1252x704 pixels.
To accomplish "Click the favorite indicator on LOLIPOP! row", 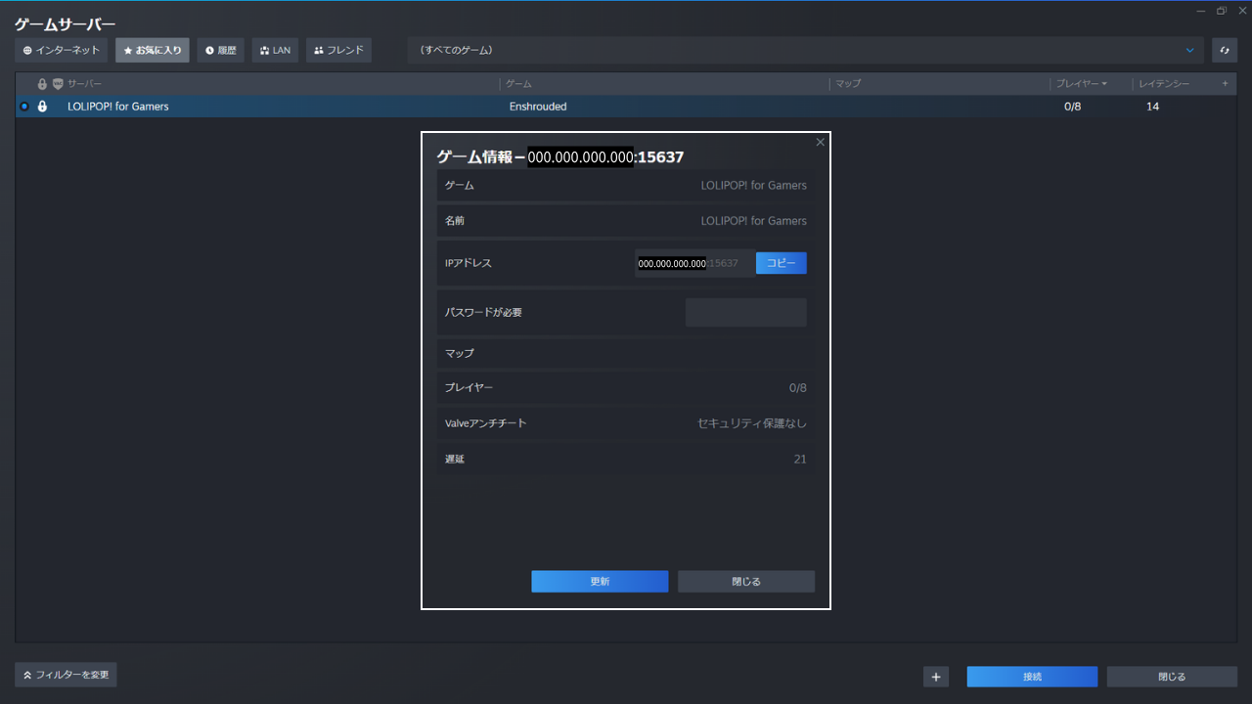I will (24, 107).
